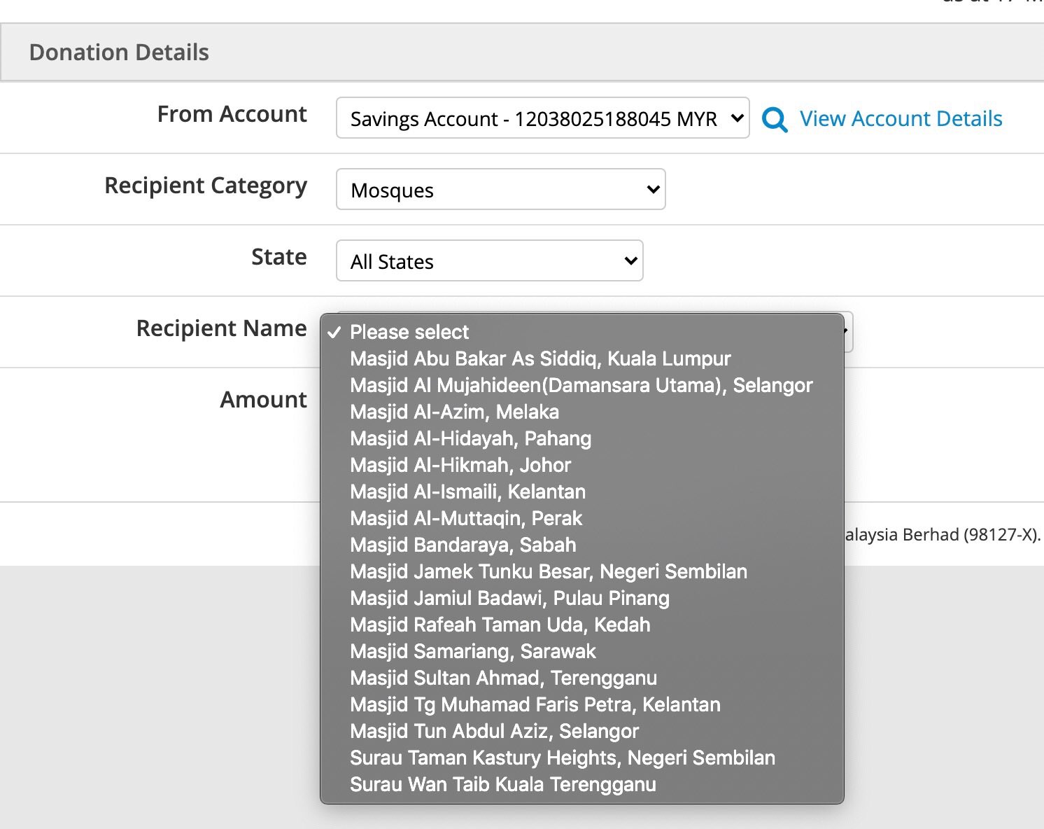
Task: Open the View Account Details link
Action: pos(901,118)
